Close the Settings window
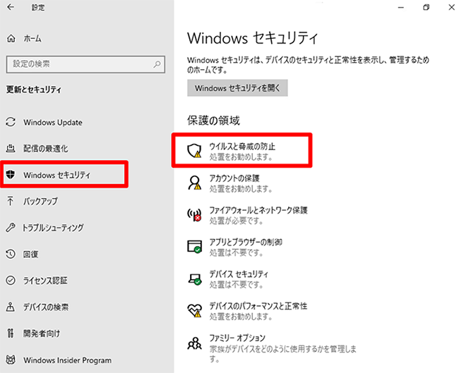The height and width of the screenshot is (373, 459). coord(451,7)
